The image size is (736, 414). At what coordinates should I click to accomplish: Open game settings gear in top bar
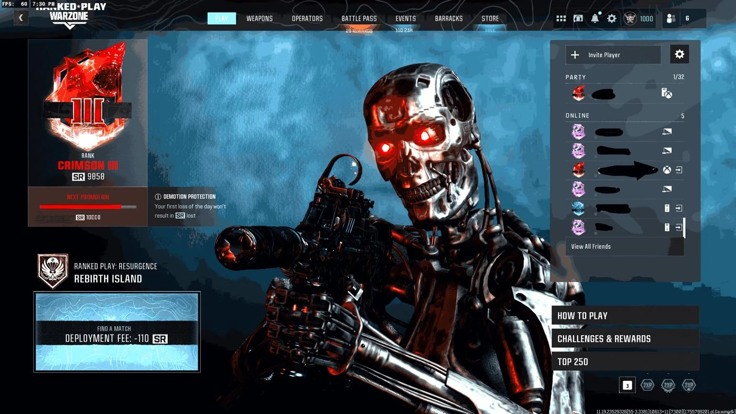611,18
